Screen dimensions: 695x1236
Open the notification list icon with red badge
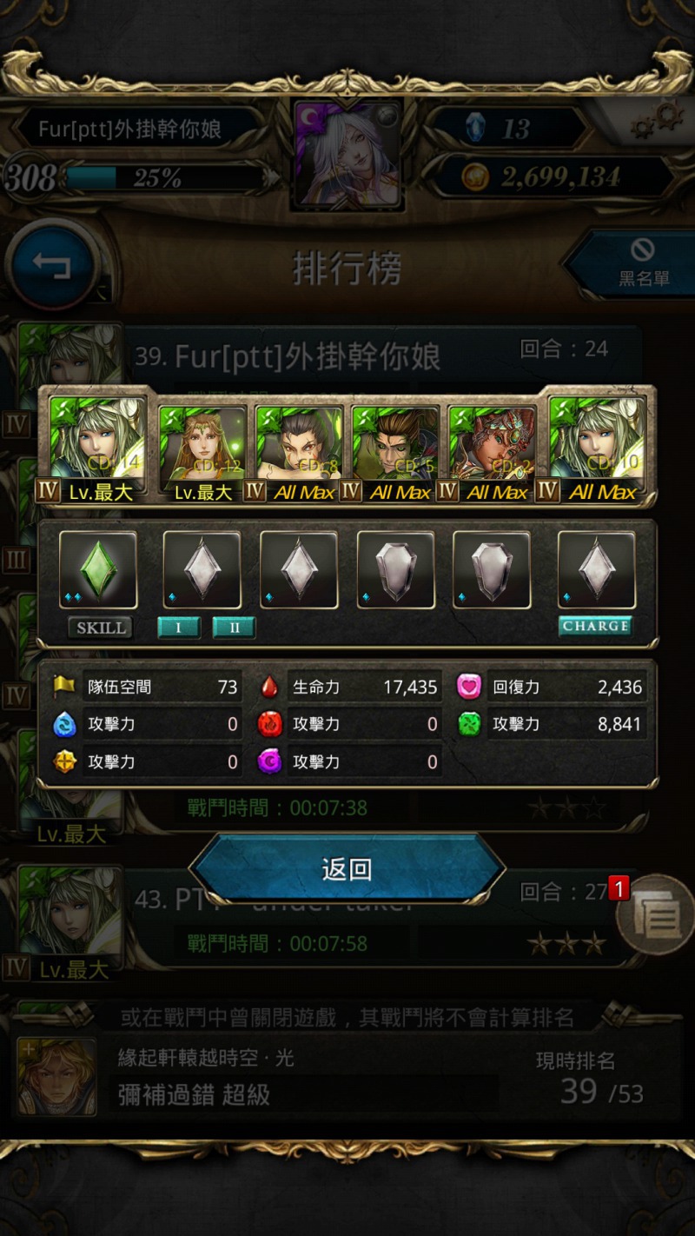pos(655,914)
